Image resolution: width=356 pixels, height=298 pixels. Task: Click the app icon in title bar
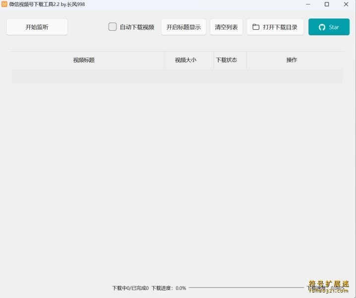point(4,4)
